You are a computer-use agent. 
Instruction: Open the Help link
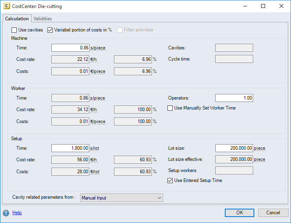tap(17, 213)
